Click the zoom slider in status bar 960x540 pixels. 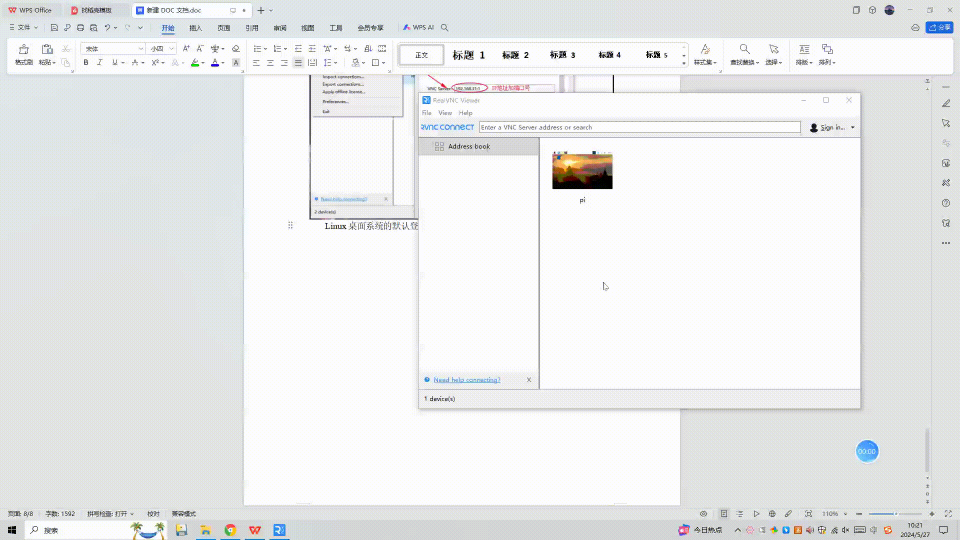pos(895,514)
